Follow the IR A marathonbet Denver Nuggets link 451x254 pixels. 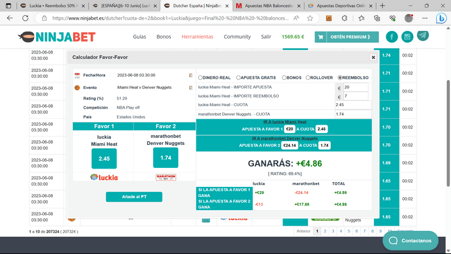click(285, 138)
